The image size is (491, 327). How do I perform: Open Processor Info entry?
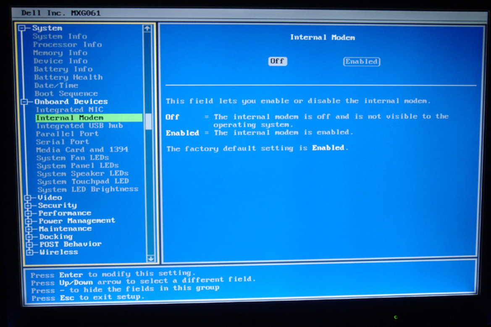point(67,44)
